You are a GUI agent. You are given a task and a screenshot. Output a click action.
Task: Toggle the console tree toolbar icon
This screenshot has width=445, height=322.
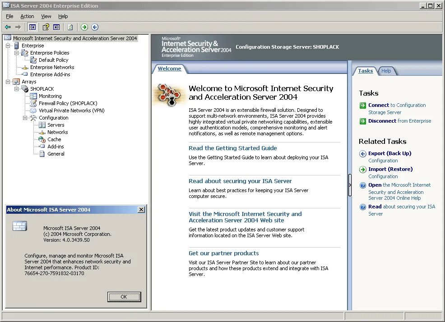tap(32, 27)
